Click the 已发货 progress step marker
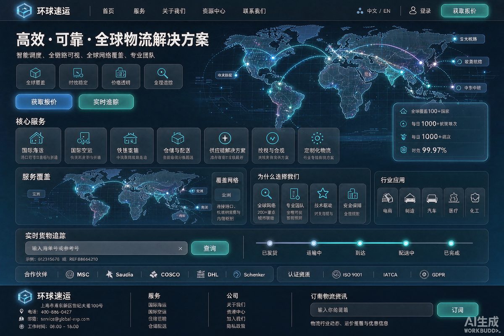The width and height of the screenshot is (504, 336). [x=270, y=243]
